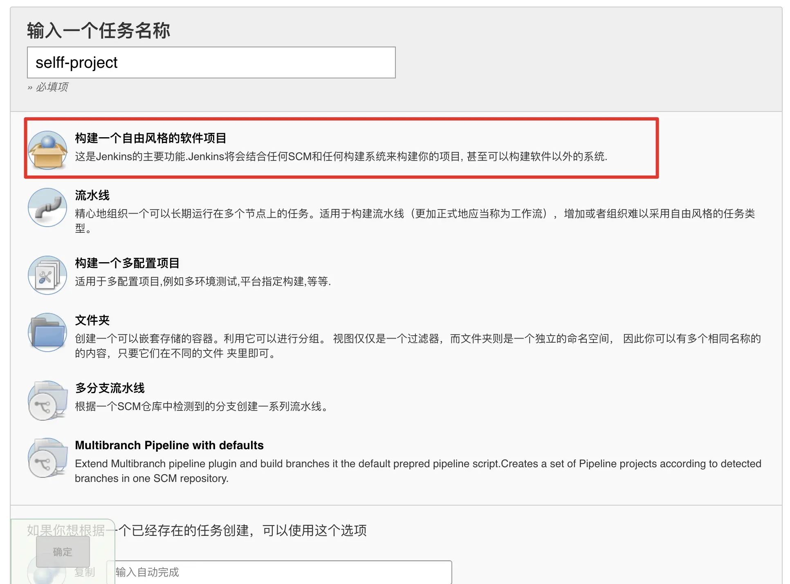This screenshot has width=790, height=584.
Task: Select the 流水线 item title
Action: [x=92, y=195]
